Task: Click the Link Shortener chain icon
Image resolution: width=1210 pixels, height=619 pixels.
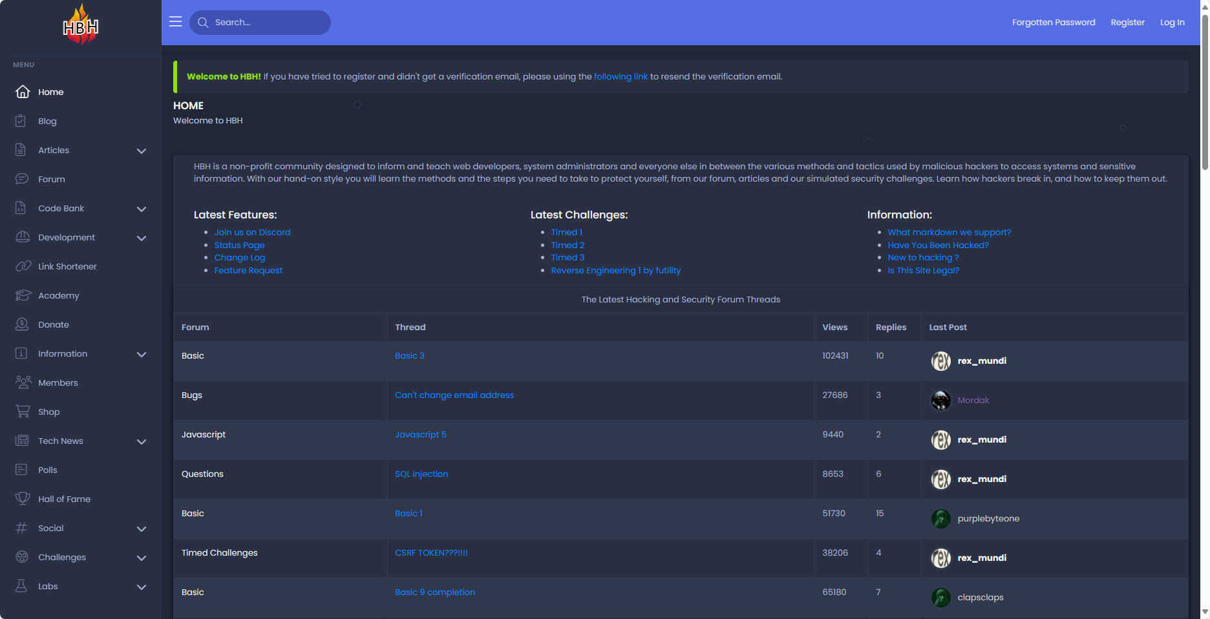Action: [x=23, y=266]
